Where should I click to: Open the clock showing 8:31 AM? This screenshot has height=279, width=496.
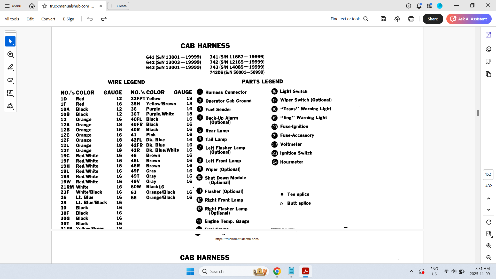480,271
